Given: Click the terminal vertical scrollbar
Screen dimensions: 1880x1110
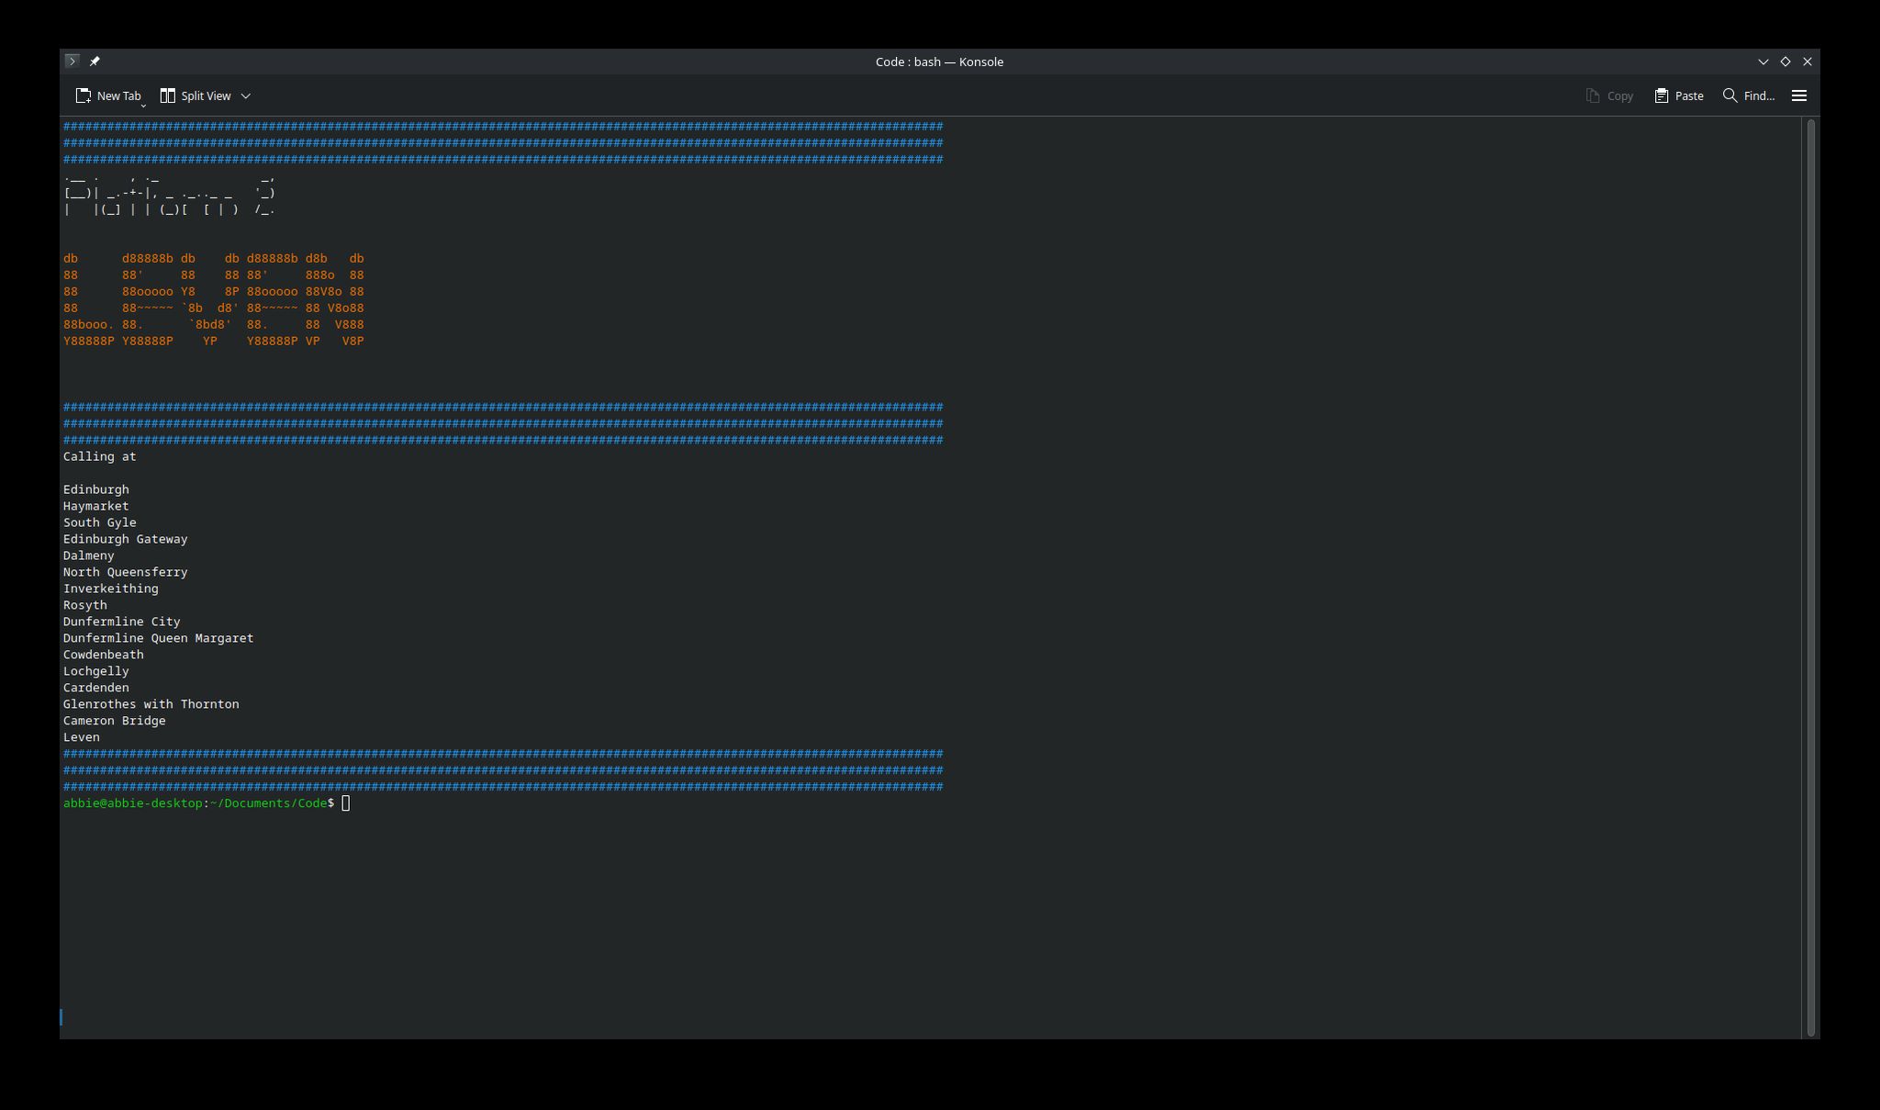Looking at the screenshot, I should pyautogui.click(x=1811, y=577).
